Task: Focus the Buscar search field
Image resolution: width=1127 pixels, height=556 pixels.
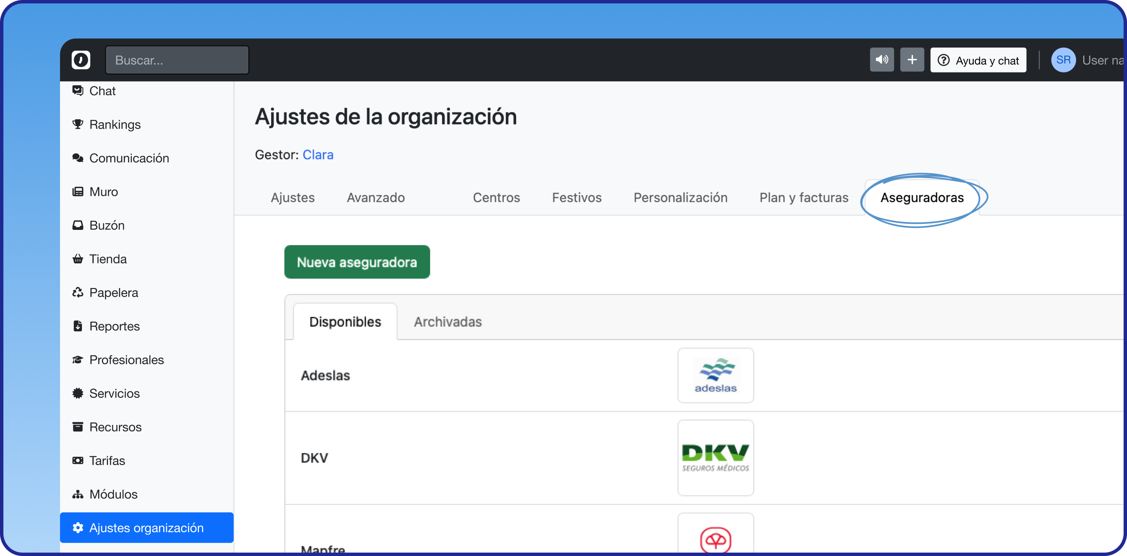Action: pos(177,60)
